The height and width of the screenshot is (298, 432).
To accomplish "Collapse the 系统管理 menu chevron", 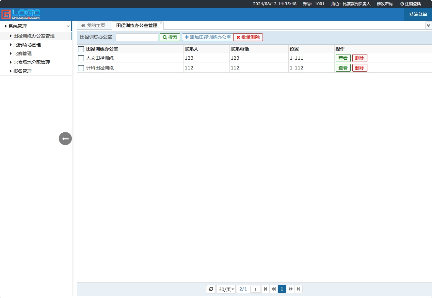I will click(68, 26).
